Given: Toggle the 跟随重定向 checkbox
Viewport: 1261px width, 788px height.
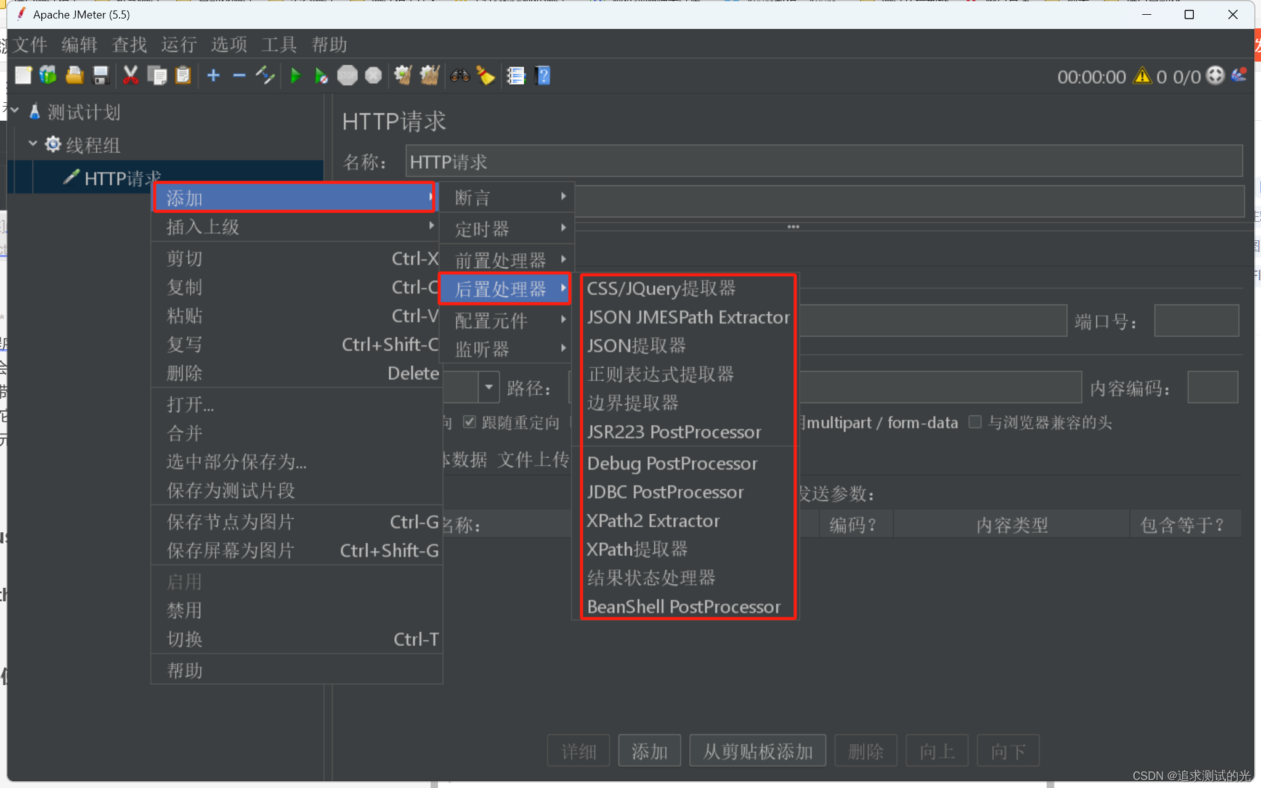Looking at the screenshot, I should point(470,422).
